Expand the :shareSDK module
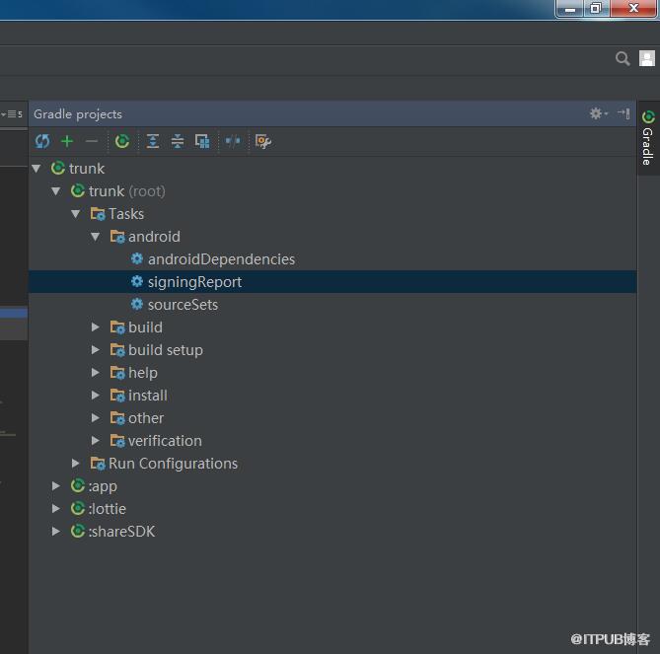660x654 pixels. [x=56, y=532]
